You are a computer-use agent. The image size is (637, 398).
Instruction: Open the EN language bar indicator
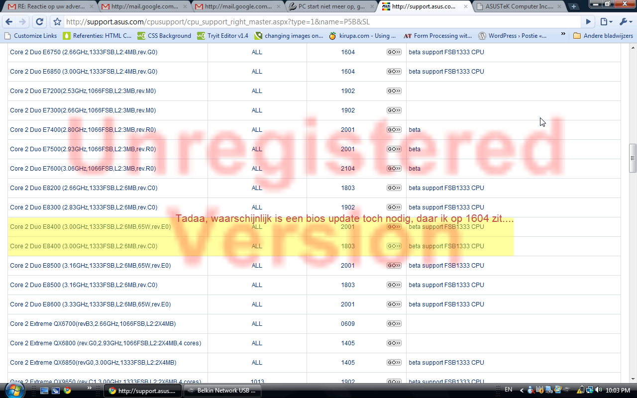[x=509, y=390]
